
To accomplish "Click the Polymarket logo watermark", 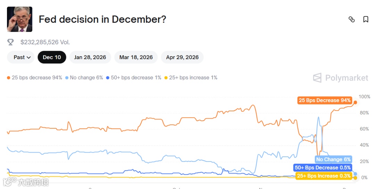I will [340, 78].
